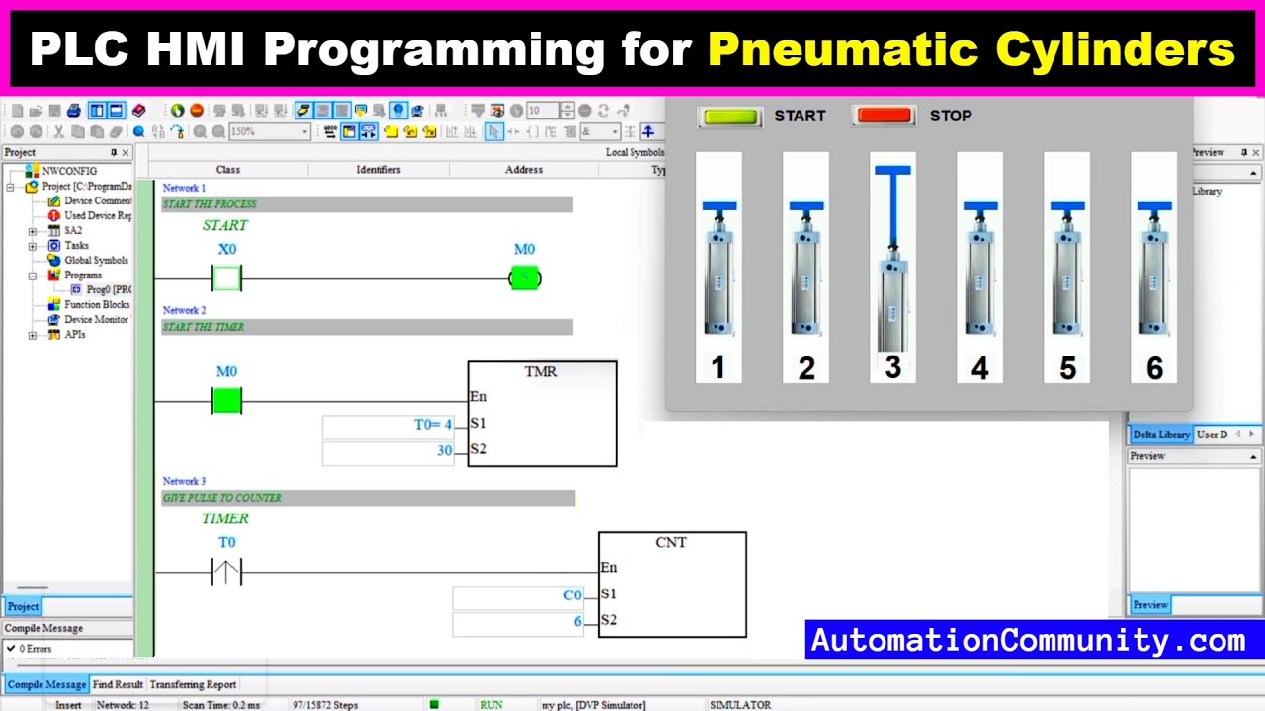Click the help book toolbar icon
The width and height of the screenshot is (1265, 711).
point(138,111)
